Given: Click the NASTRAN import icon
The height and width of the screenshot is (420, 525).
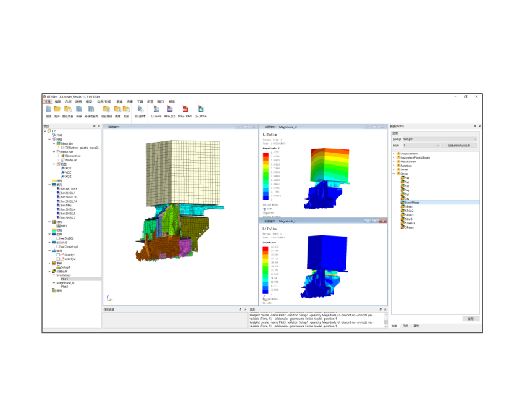Looking at the screenshot, I should pos(185,109).
